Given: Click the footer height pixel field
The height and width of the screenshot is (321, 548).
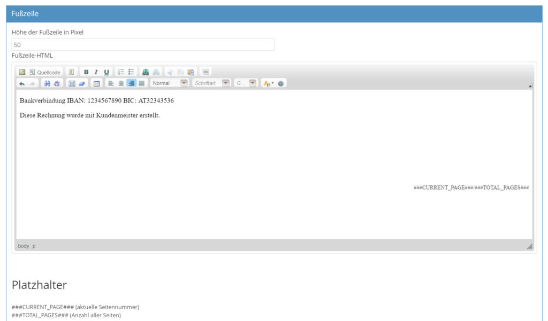Looking at the screenshot, I should (x=143, y=45).
